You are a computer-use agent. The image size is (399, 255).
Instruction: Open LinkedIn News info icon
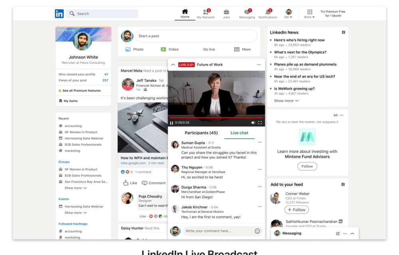click(344, 32)
